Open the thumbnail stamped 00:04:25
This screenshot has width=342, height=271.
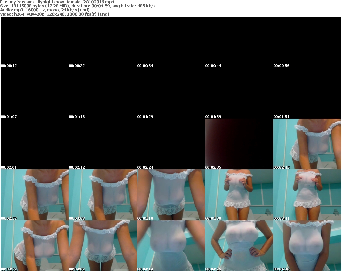tap(239, 246)
